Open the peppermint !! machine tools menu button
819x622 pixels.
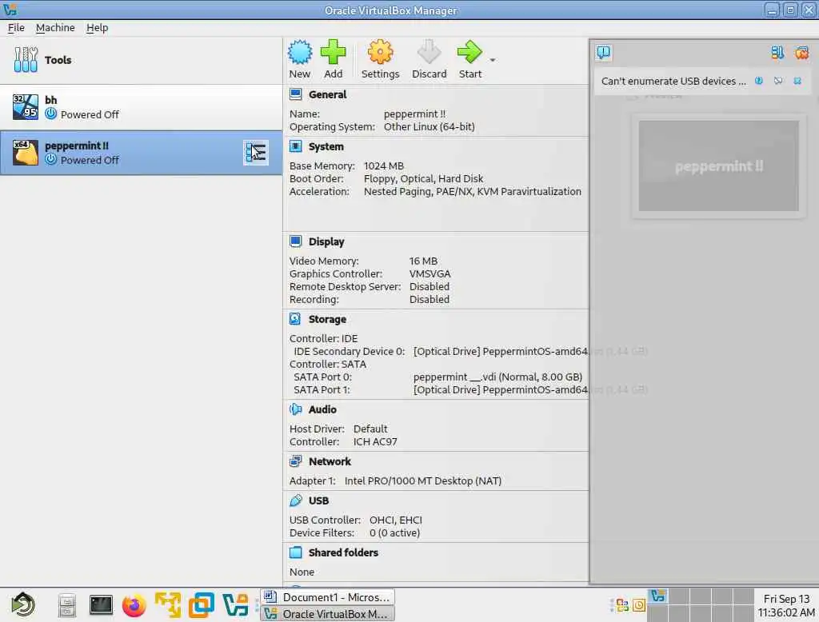(256, 153)
